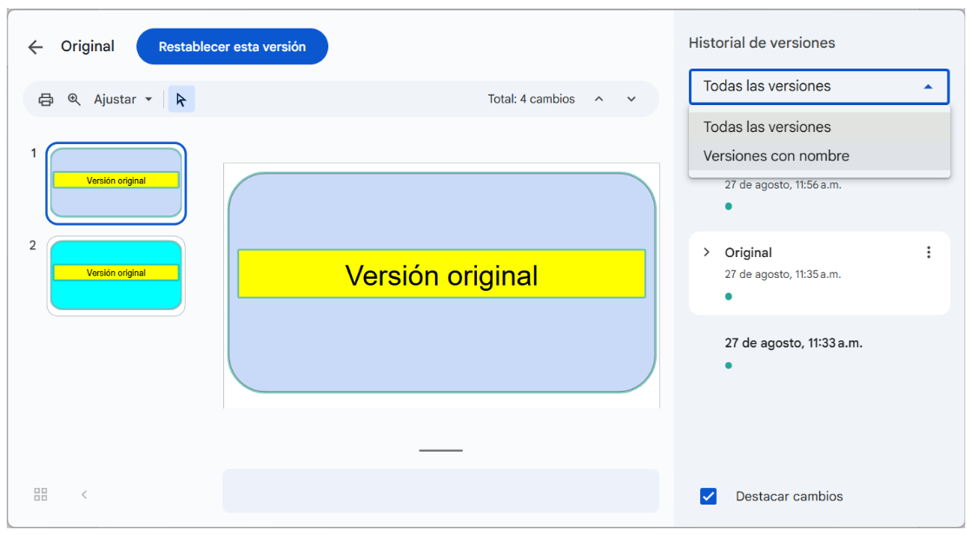Choose Todas las versiones in list
Image resolution: width=972 pixels, height=535 pixels.
[767, 127]
